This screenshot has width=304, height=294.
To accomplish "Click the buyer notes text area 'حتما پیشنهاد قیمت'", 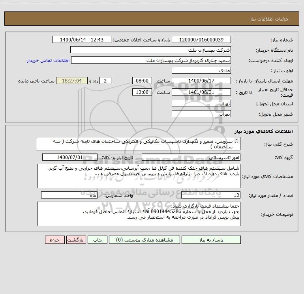I will (x=139, y=214).
